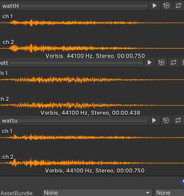Play the second audio clip preview

coord(150,62)
